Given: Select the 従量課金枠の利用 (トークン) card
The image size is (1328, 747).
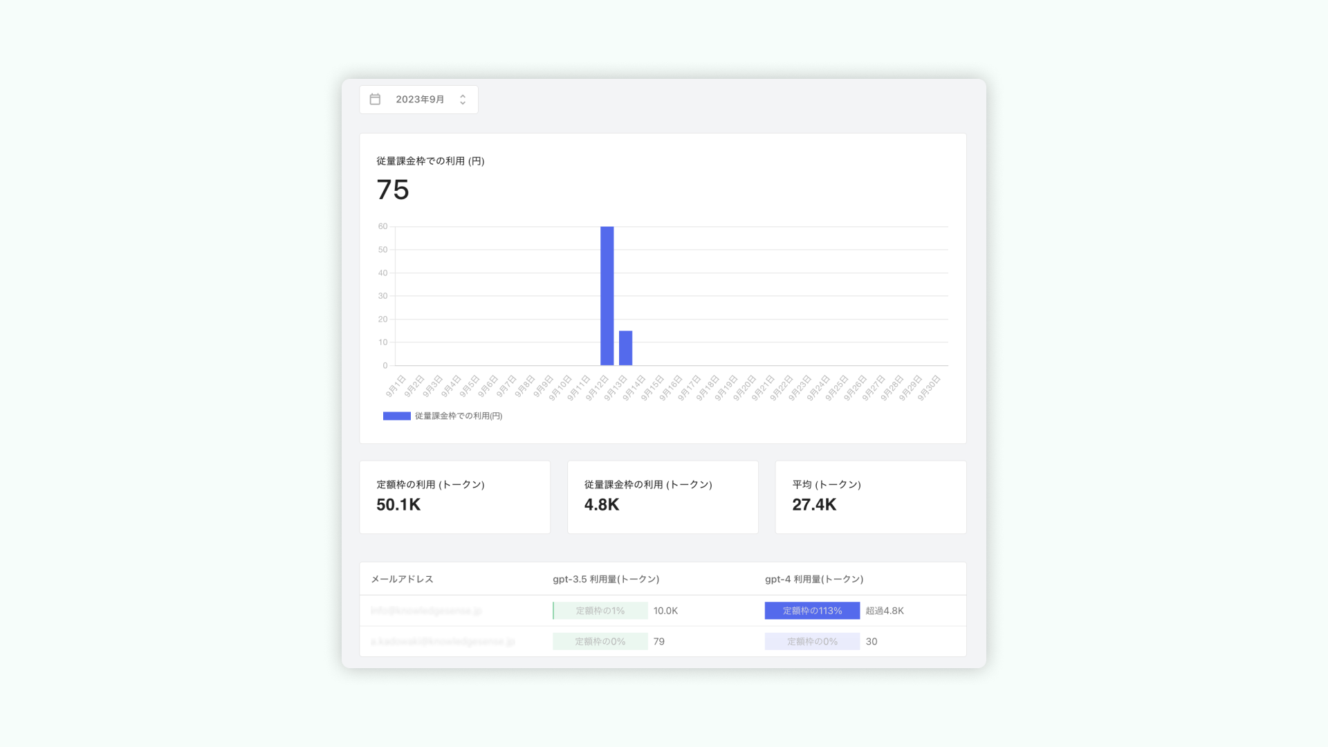Looking at the screenshot, I should [662, 497].
